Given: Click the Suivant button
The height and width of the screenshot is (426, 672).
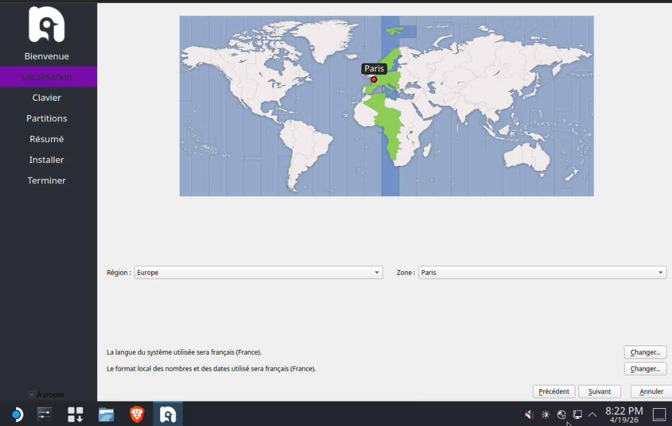Looking at the screenshot, I should [599, 392].
